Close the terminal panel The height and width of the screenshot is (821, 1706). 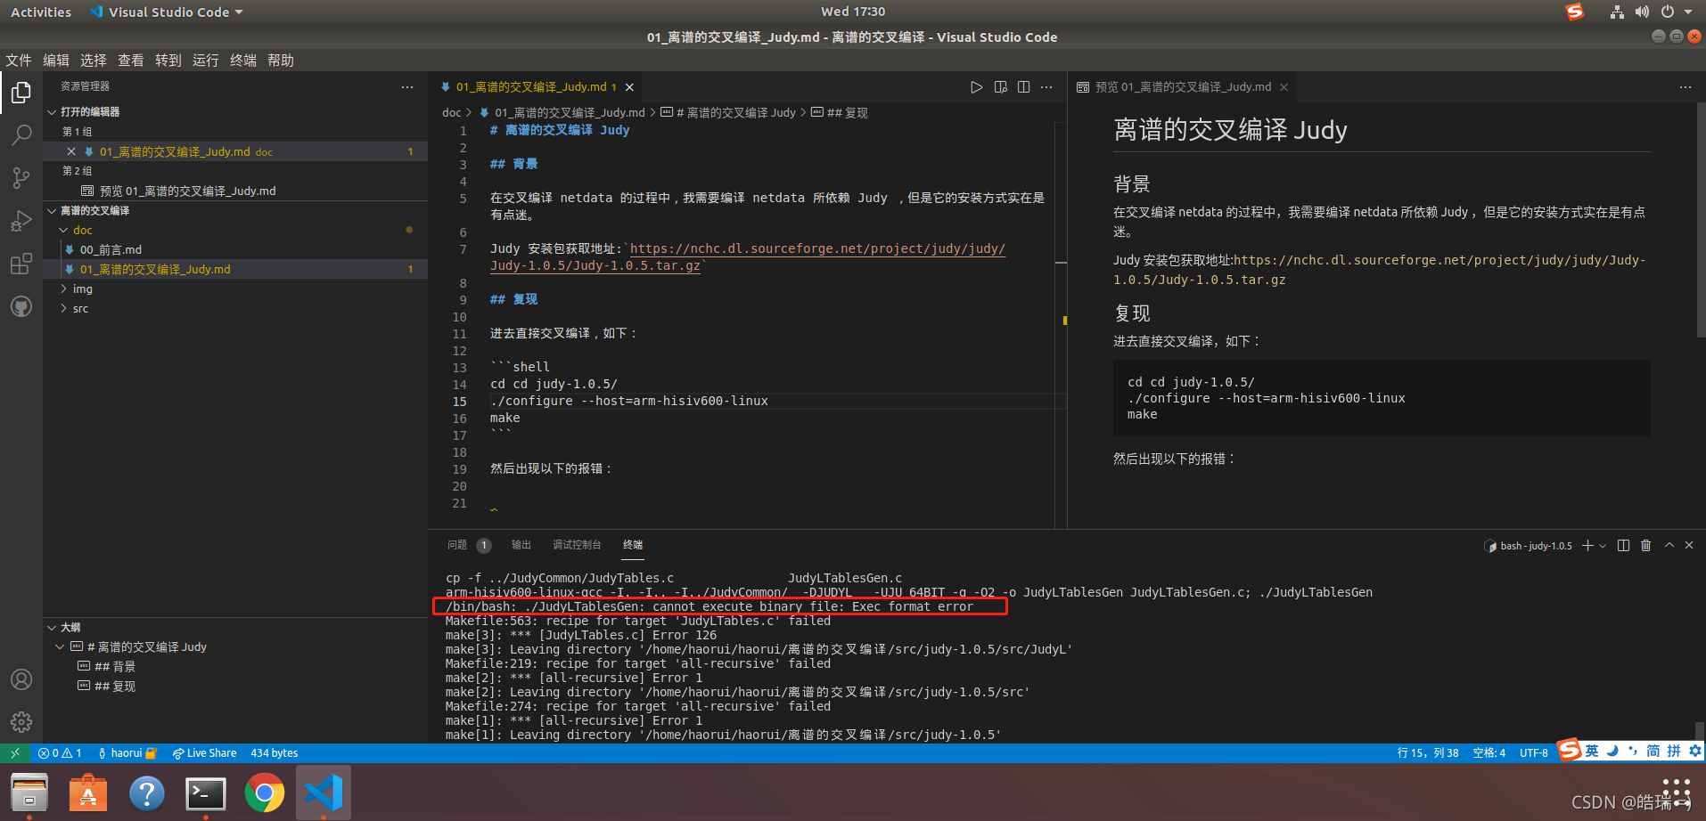[x=1689, y=546]
